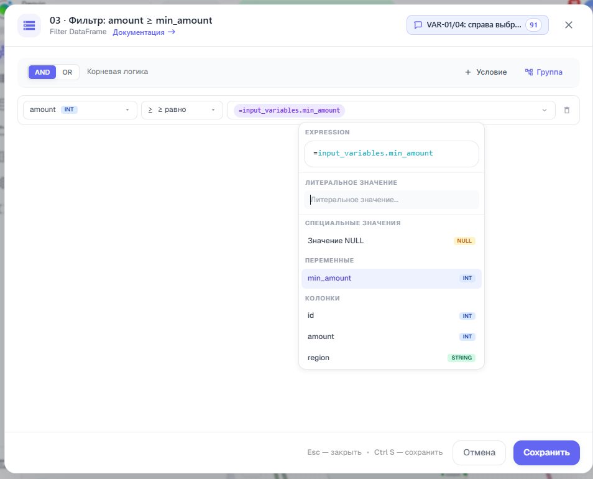This screenshot has width=593, height=479.
Task: Collapse the value dropdown chevron
Action: coord(545,110)
